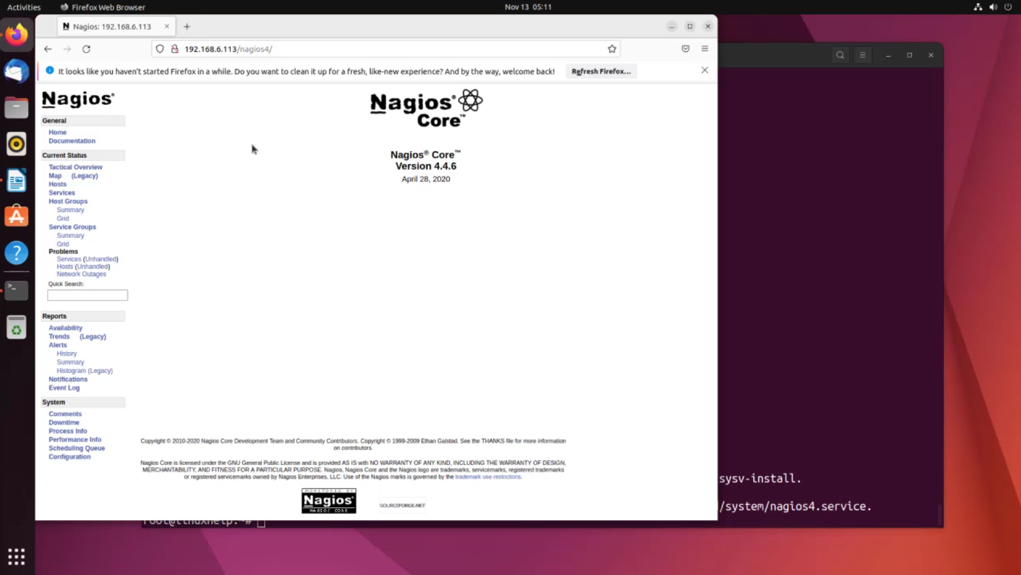The height and width of the screenshot is (575, 1021).
Task: Open the Service Groups link
Action: click(x=72, y=227)
